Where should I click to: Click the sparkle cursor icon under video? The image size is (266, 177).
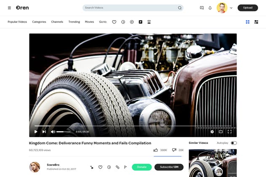[x=92, y=167]
